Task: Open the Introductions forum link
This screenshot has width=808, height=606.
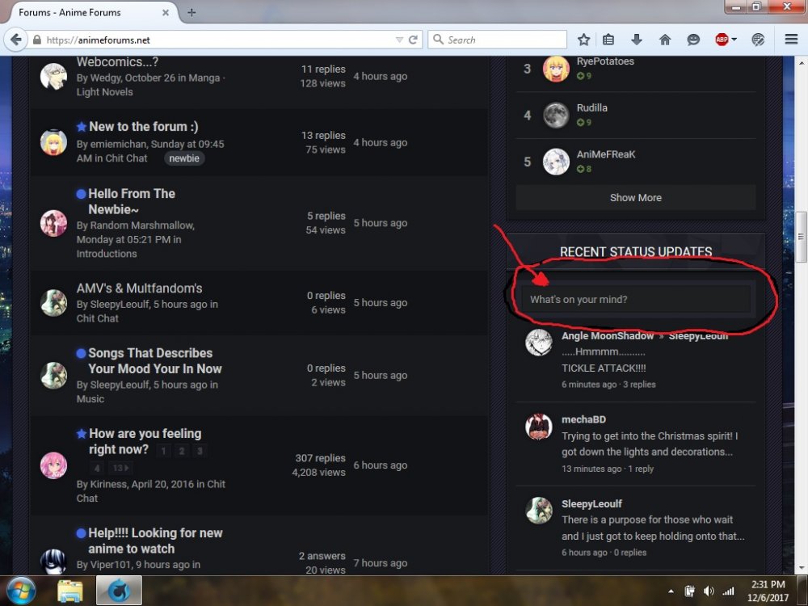Action: (107, 254)
